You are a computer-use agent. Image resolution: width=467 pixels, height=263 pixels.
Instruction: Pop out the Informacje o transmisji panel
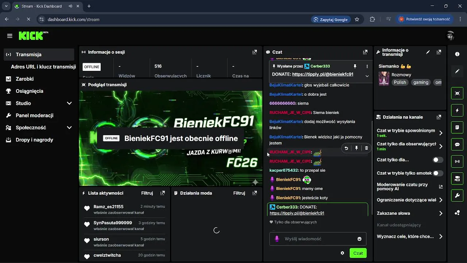point(439,52)
